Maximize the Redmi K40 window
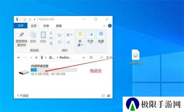The height and width of the screenshot is (112, 184). point(95,19)
